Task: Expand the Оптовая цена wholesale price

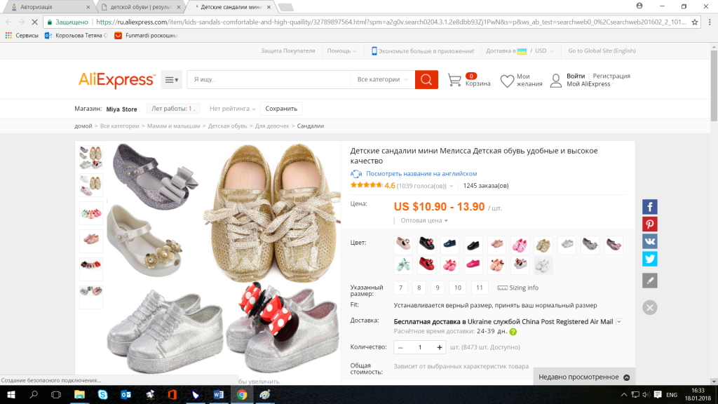Action: (x=424, y=220)
